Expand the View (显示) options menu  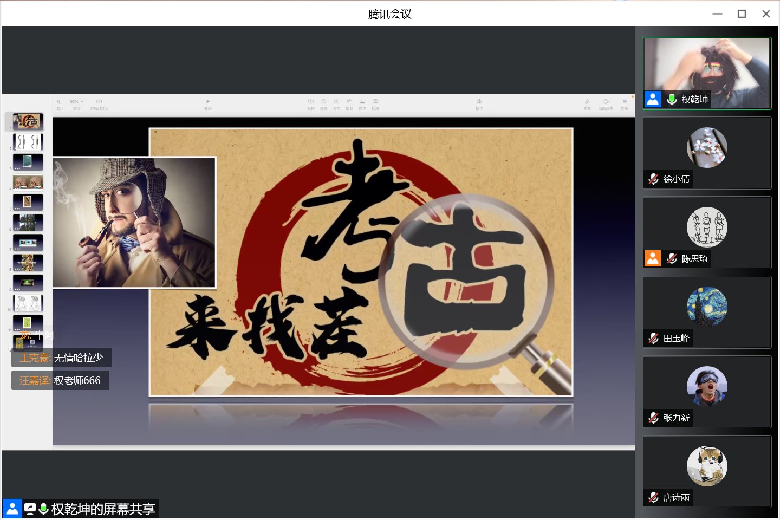[60, 102]
